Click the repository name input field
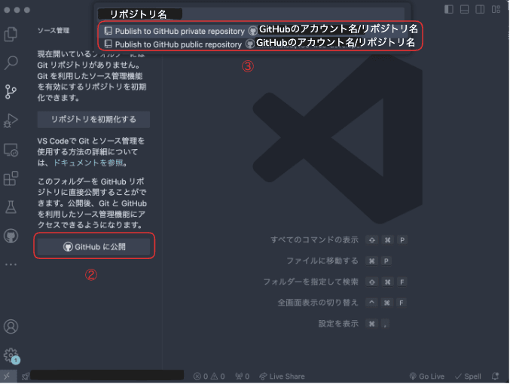Screen dimensions: 510x384 pos(251,14)
